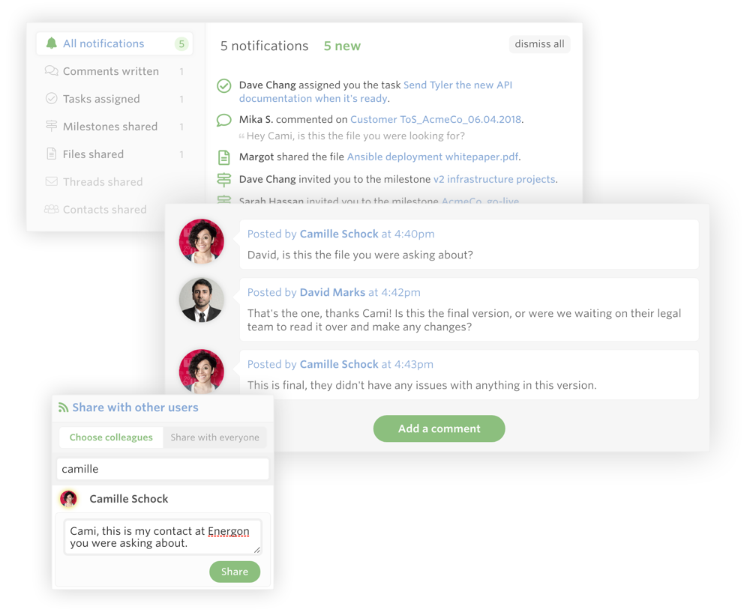Click Camille Schock avatar on the 4:43pm comment

tap(202, 372)
